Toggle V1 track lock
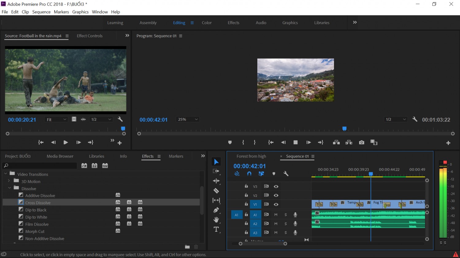The height and width of the screenshot is (258, 460). tap(246, 204)
